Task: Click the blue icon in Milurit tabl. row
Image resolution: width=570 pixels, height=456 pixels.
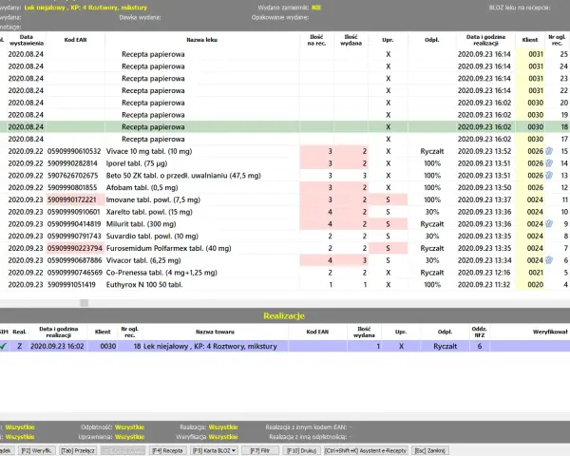Action: [x=549, y=224]
